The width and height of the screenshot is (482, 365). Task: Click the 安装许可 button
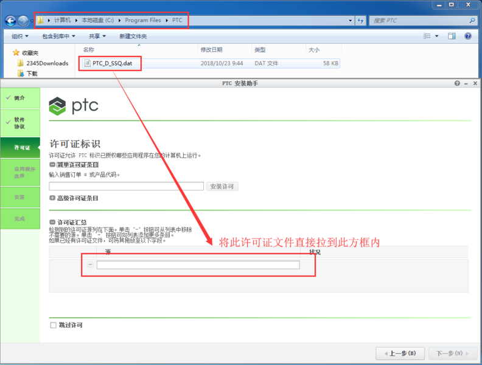coord(222,187)
